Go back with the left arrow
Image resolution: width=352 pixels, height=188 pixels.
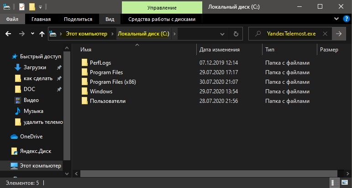[x=8, y=34]
